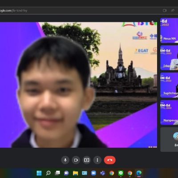The image size is (178, 178).
Task: Select the jidapa participant tile
Action: (169, 58)
